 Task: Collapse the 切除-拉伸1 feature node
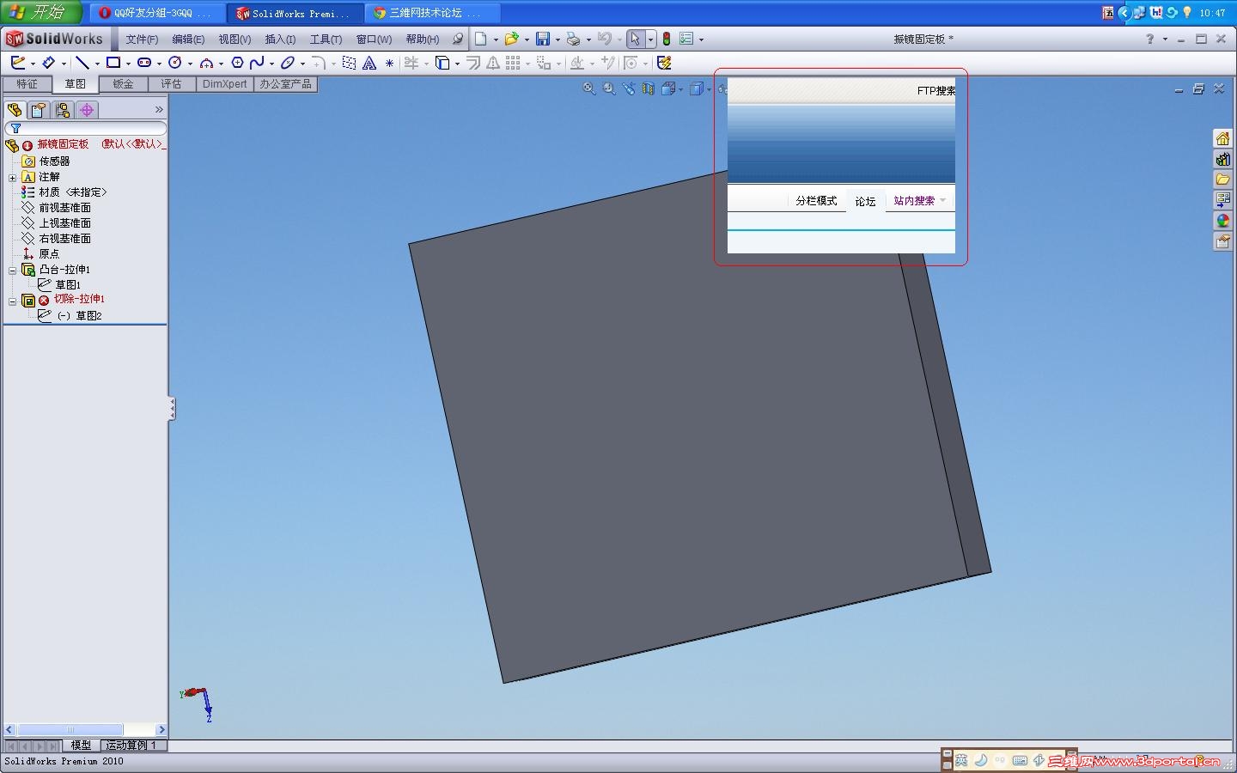click(x=12, y=301)
